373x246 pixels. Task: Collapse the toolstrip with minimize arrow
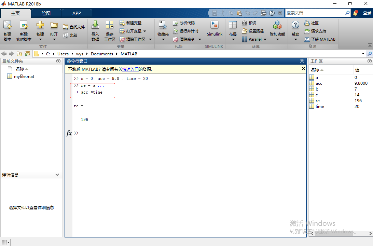coord(370,45)
